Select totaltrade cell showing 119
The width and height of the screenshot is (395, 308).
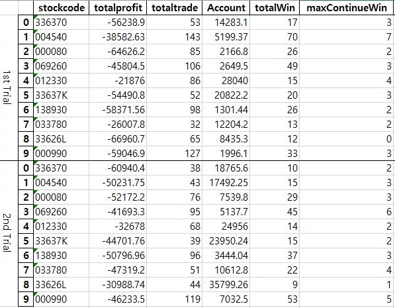click(x=174, y=299)
